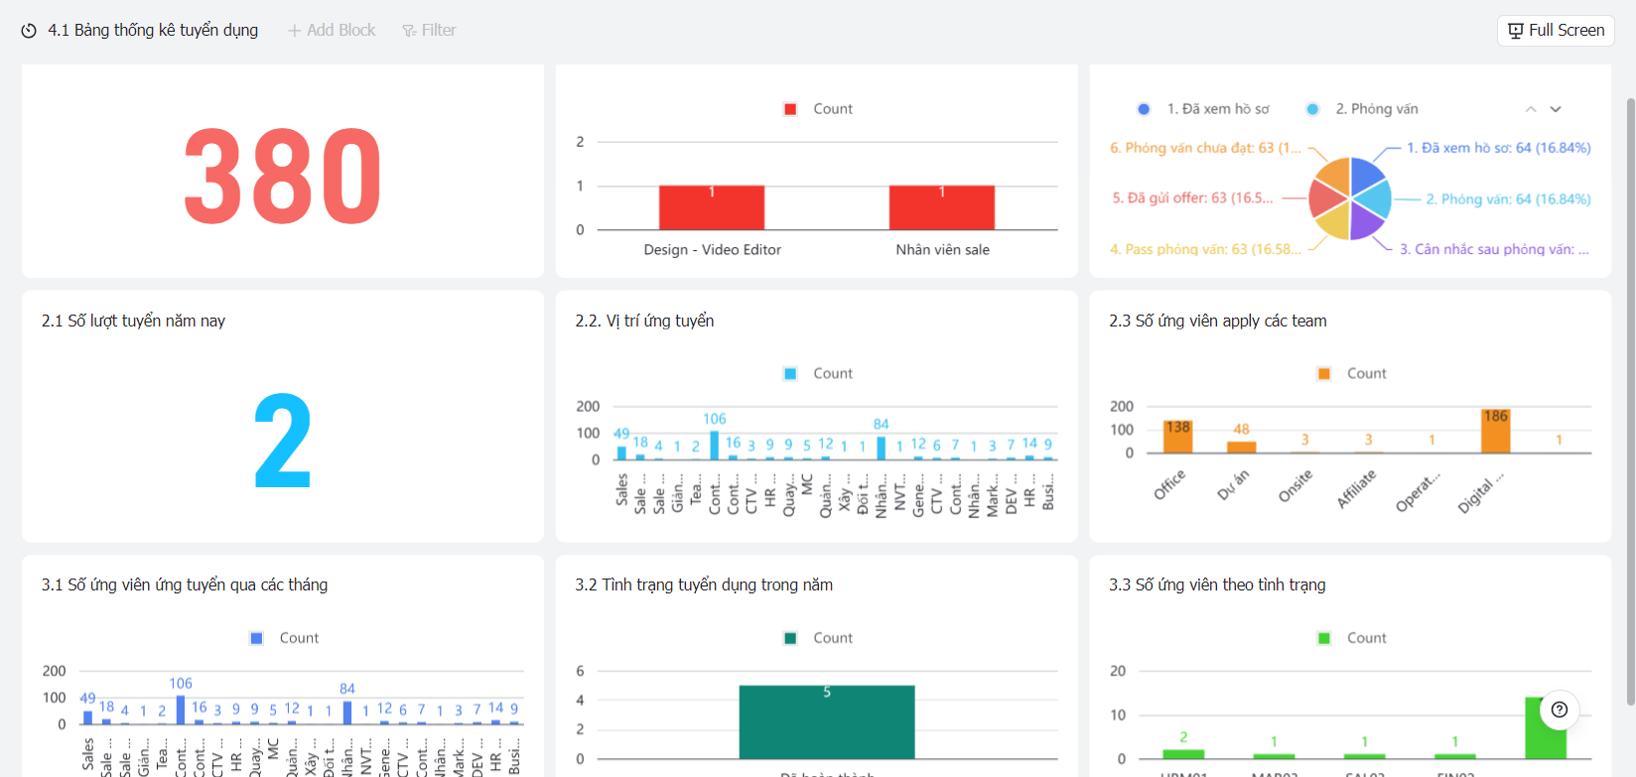Image resolution: width=1636 pixels, height=777 pixels.
Task: Click Add Block
Action: coord(332,31)
